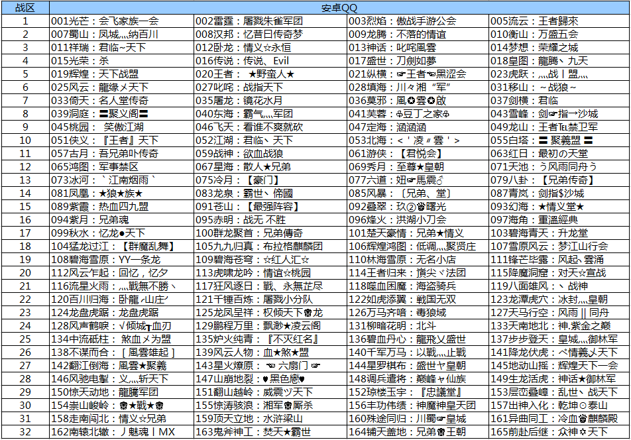Click cell 094紫月：兄弟魂

121,220
